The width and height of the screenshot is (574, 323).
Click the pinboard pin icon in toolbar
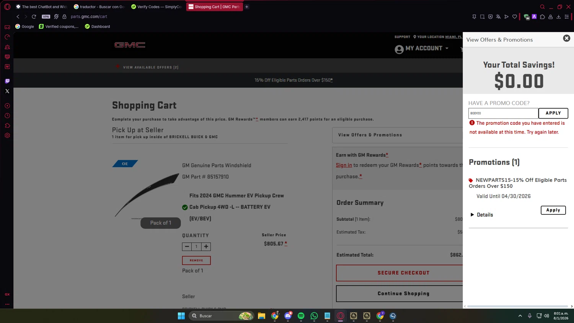coord(474,17)
